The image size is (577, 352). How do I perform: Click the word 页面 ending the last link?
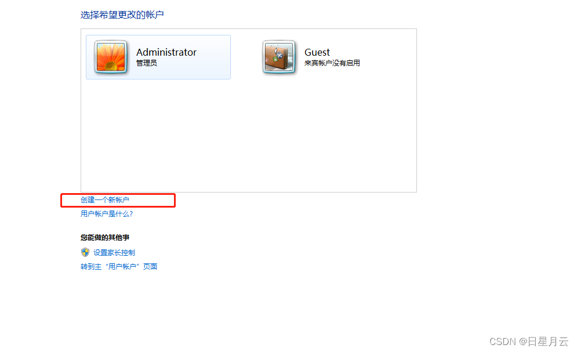point(150,267)
